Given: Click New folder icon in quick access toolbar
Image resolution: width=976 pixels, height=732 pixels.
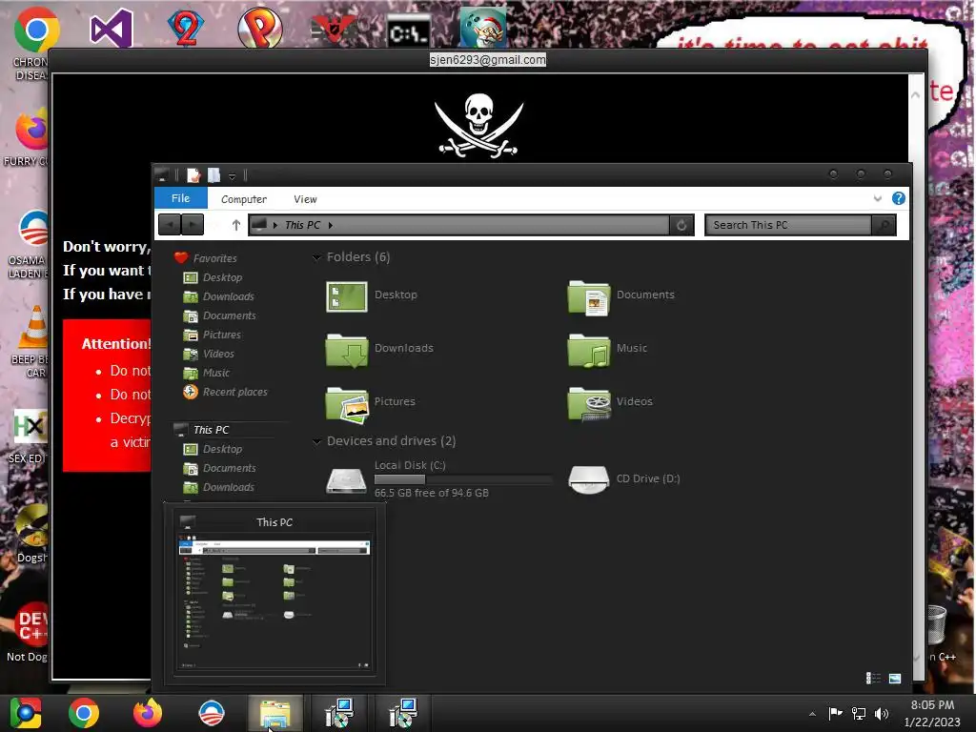Looking at the screenshot, I should click(214, 175).
